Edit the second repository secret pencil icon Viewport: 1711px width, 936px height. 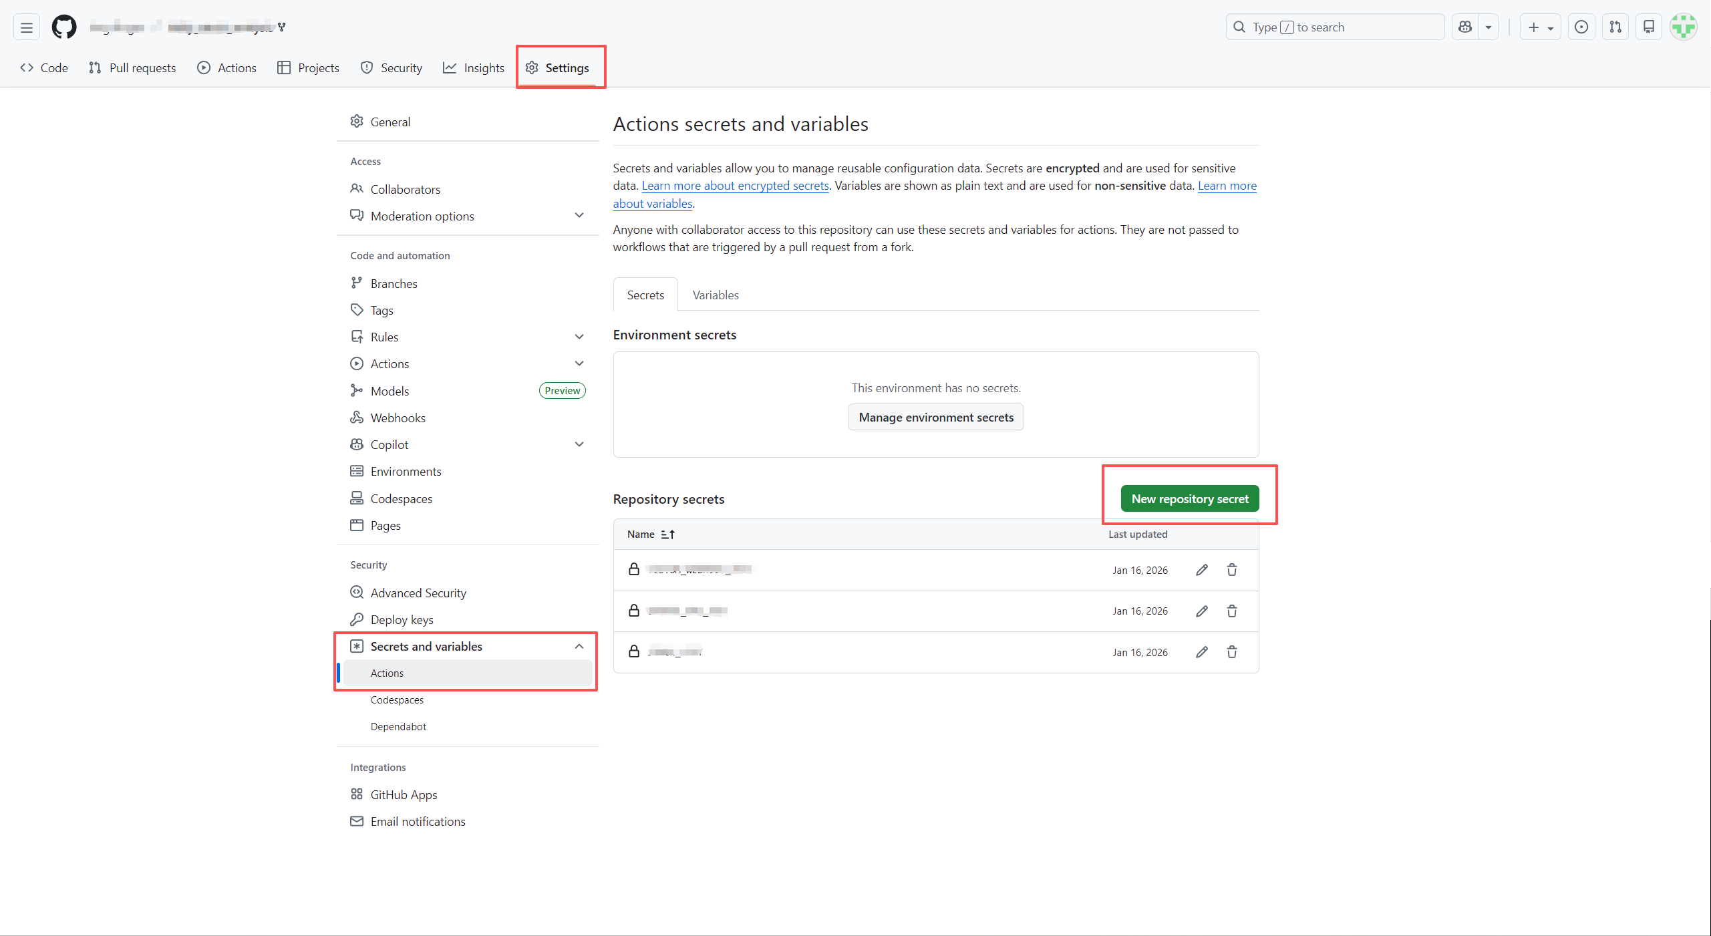coord(1201,611)
